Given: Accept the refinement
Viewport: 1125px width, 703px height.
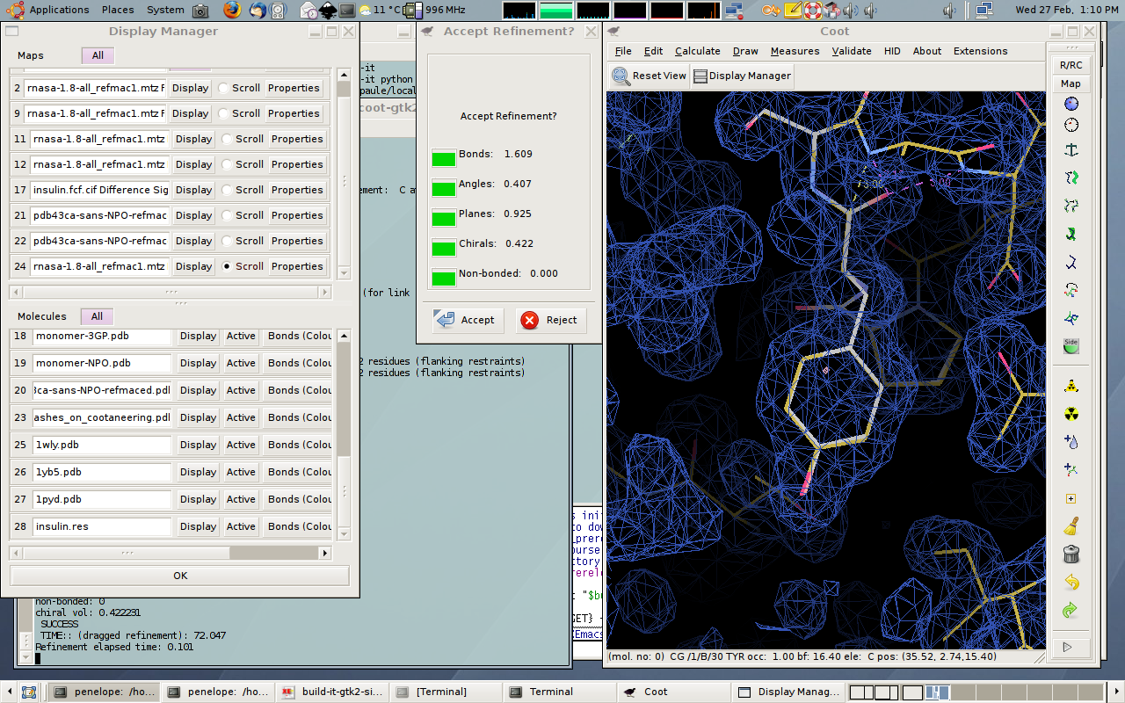Looking at the screenshot, I should (467, 320).
